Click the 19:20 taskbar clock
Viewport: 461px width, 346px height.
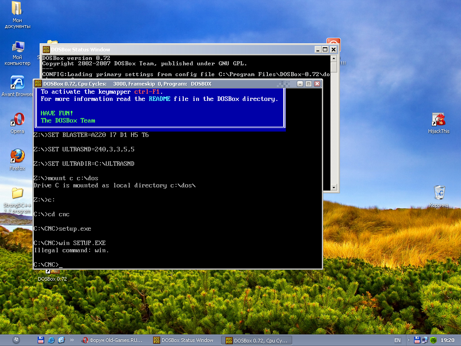coord(447,340)
